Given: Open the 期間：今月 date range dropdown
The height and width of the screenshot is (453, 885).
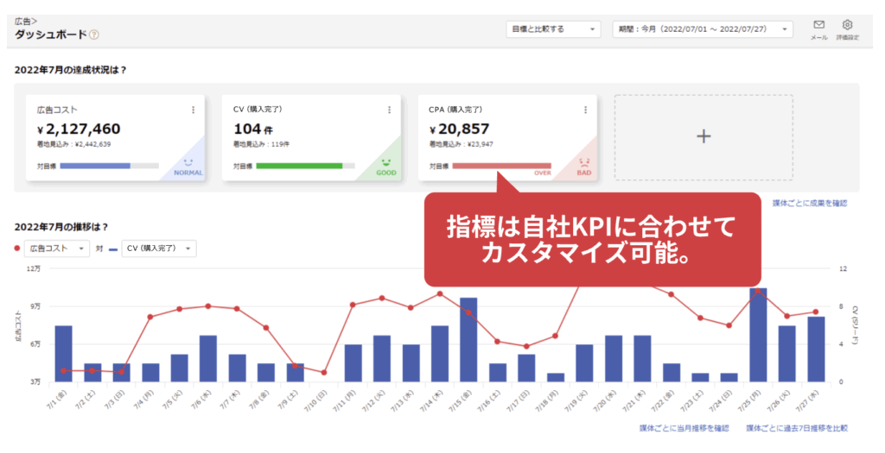Looking at the screenshot, I should tap(702, 29).
